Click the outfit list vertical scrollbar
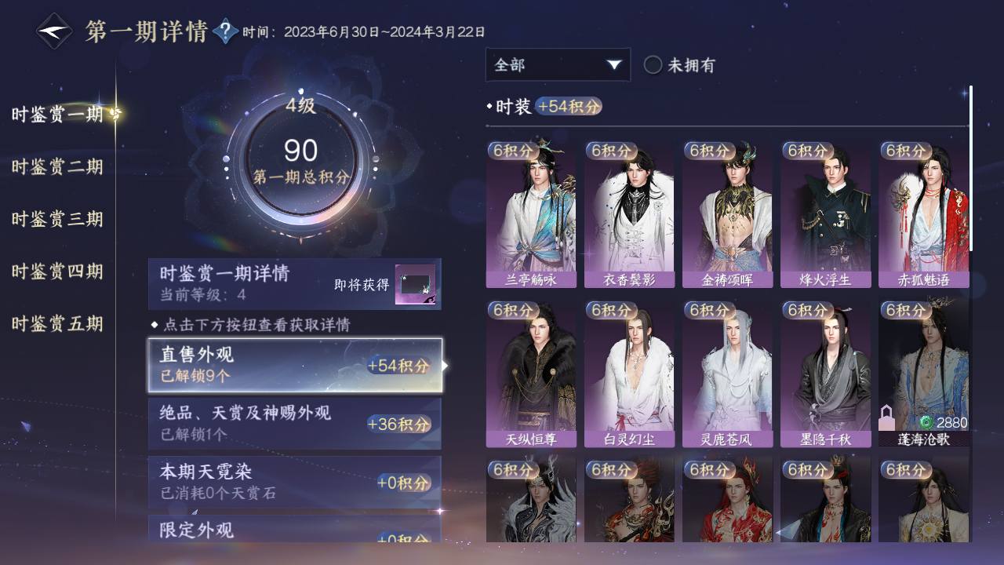Screen dimensions: 1004x565 971,169
